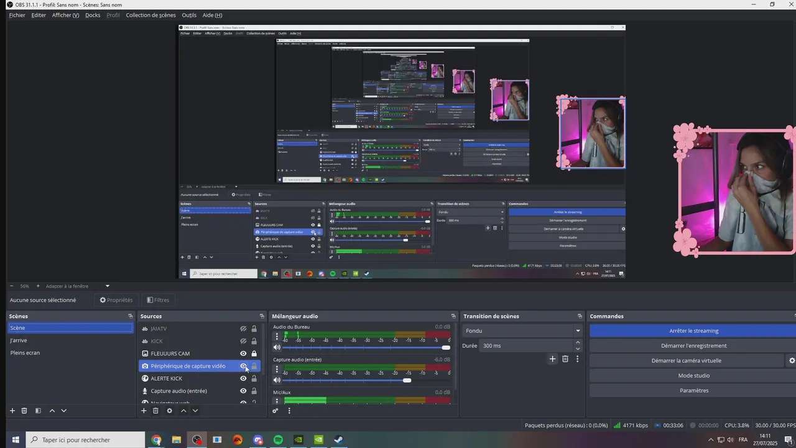Open the Afficher (V) menu
Image resolution: width=796 pixels, height=448 pixels.
(65, 15)
